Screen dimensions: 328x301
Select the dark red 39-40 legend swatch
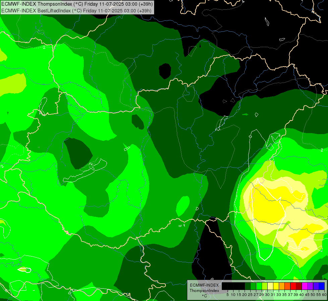pyautogui.click(x=299, y=286)
